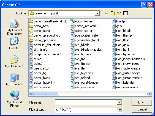Click the File name text field

click(86, 102)
